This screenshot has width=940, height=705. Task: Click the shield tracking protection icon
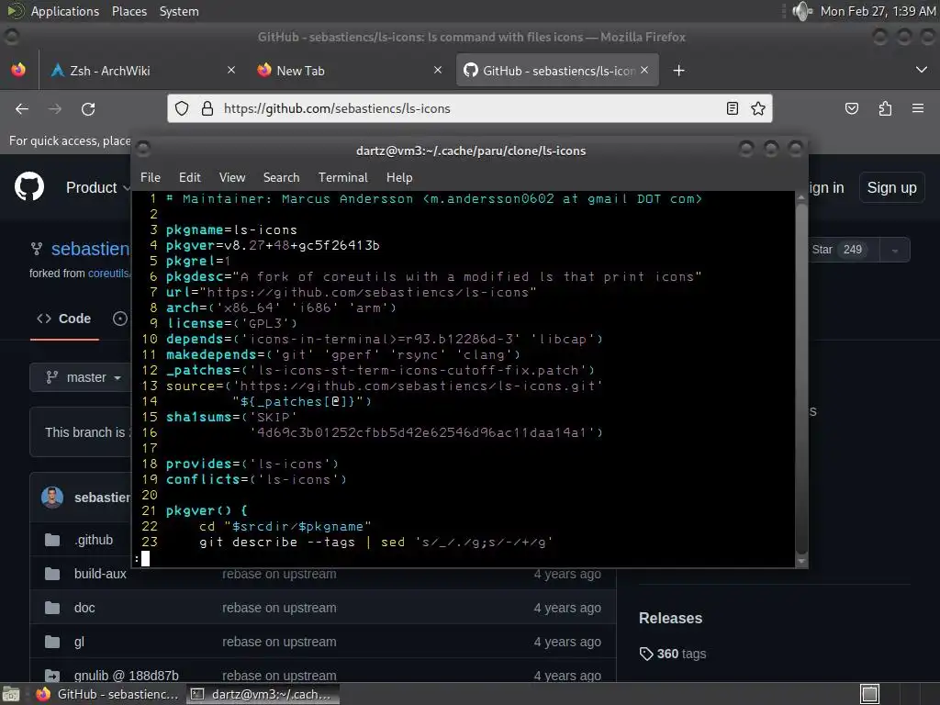point(182,108)
